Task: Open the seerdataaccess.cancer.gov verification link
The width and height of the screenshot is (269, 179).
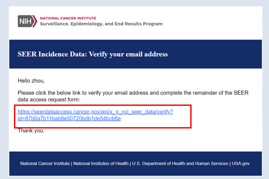Action: [95, 111]
